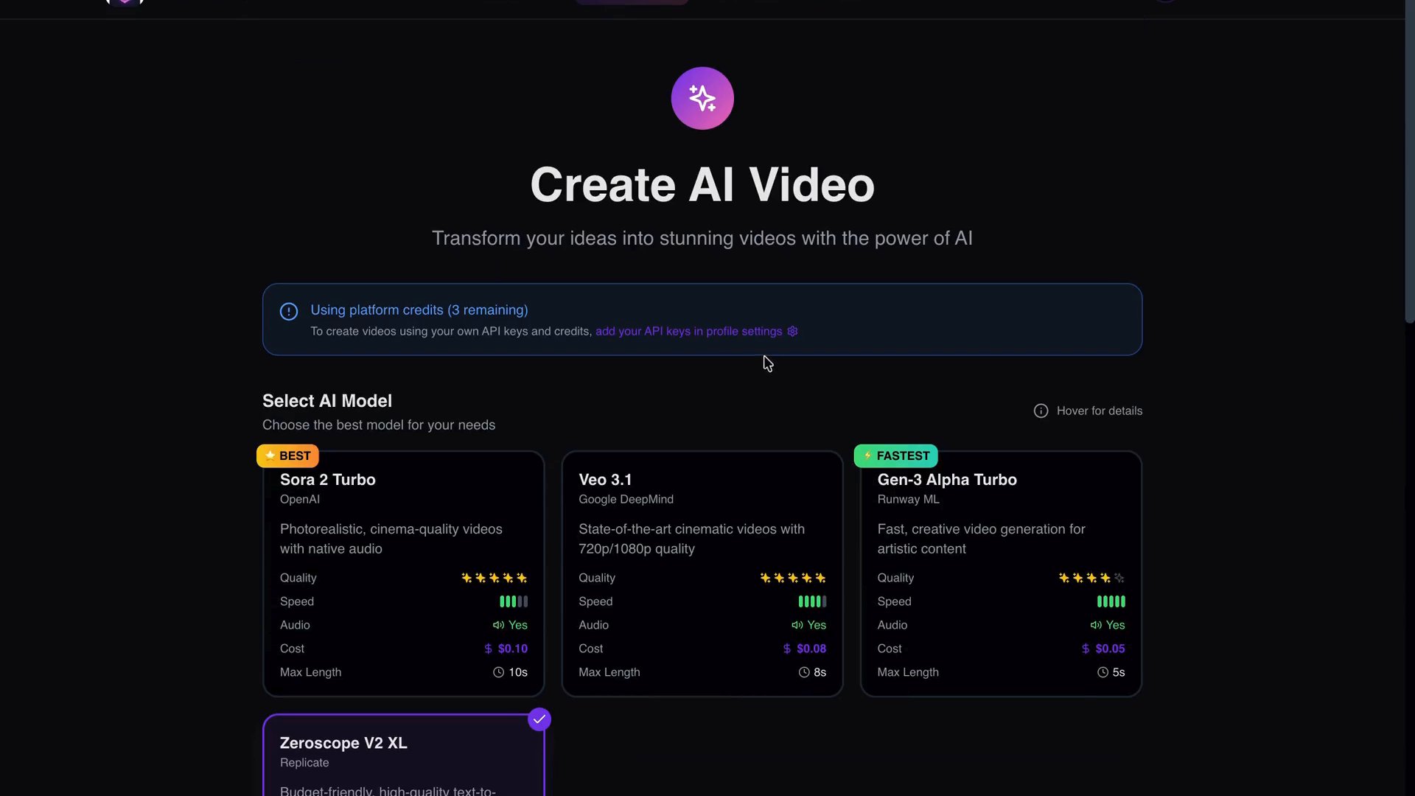Click the gear icon after profile settings link
This screenshot has height=796, width=1415.
click(792, 332)
